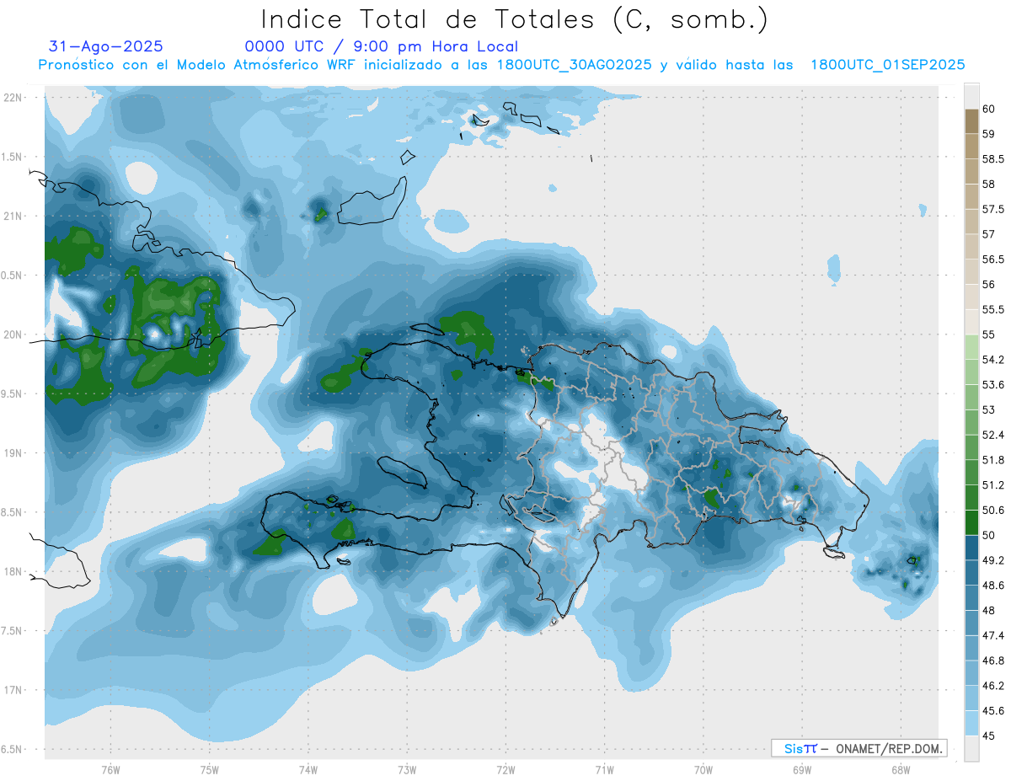Click the colorbar value "47.4"
This screenshot has height=781, width=1011.
[994, 635]
